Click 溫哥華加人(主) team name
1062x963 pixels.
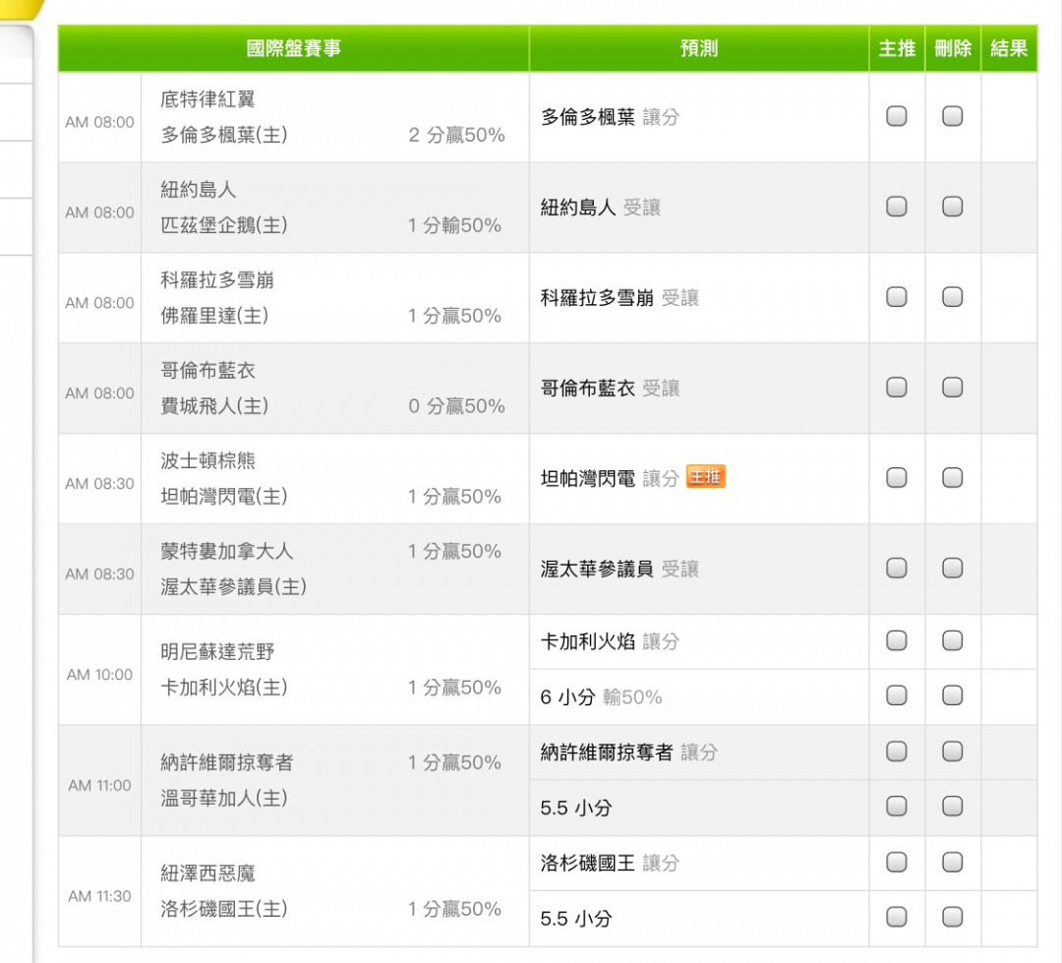[x=224, y=798]
